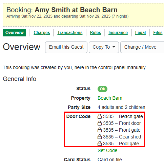Switch to the Charges tab

point(42,33)
